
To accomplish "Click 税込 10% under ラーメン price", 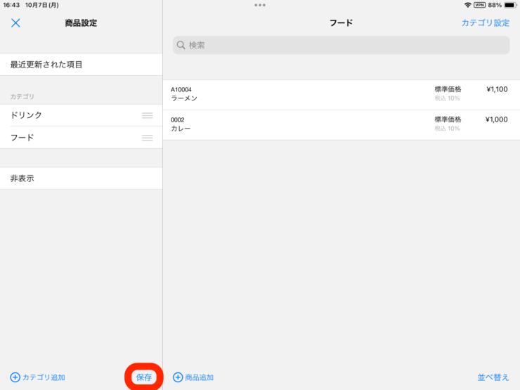I will click(447, 98).
